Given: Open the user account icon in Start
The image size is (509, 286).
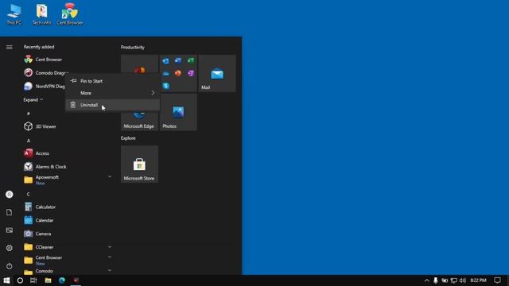Looking at the screenshot, I should tap(10, 195).
